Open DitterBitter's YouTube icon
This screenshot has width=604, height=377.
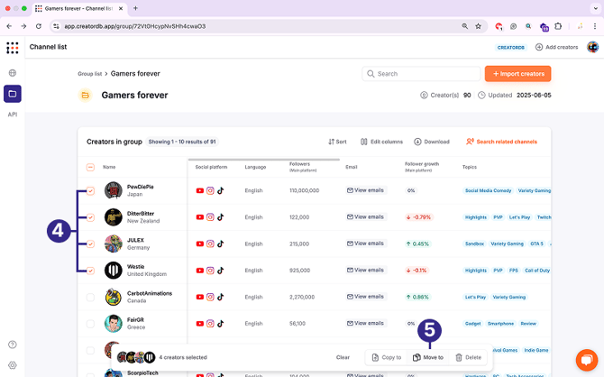point(199,217)
